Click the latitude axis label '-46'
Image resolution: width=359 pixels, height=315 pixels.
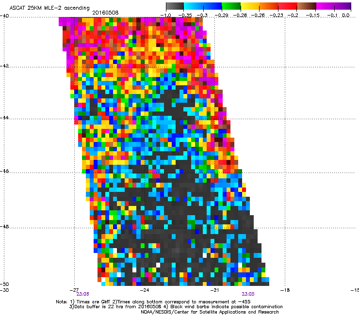click(x=4, y=171)
